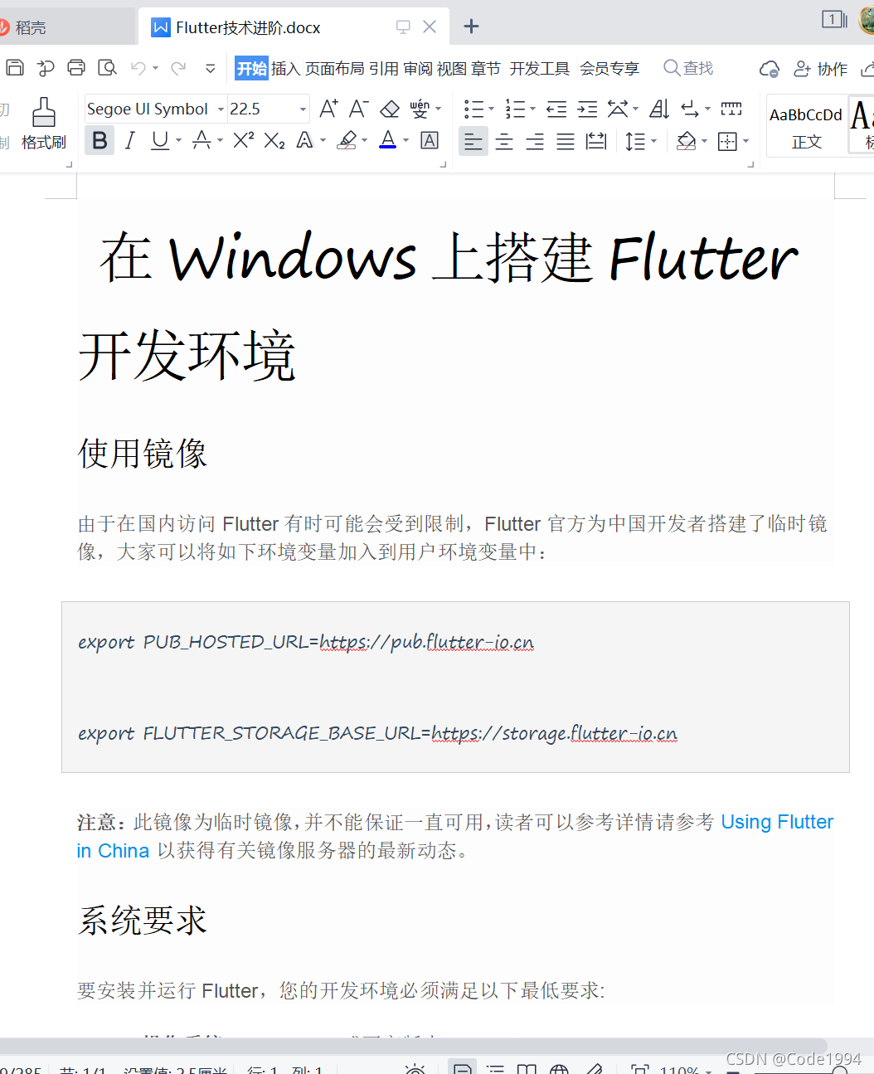Image resolution: width=874 pixels, height=1074 pixels.
Task: Open the 开发工具 ribbon tab
Action: (540, 68)
